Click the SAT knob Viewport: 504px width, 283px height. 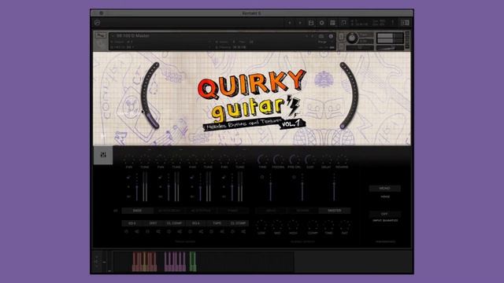345,226
